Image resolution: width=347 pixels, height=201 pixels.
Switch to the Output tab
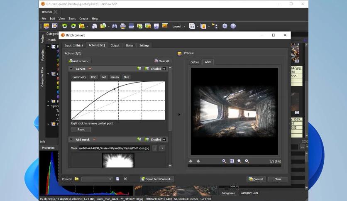tap(115, 45)
